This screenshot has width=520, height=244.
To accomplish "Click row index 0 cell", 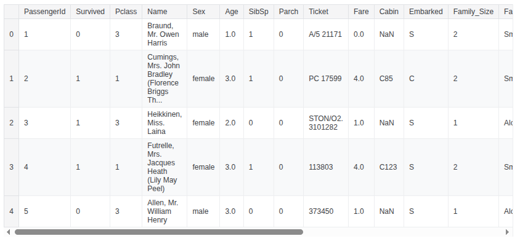I will (11, 34).
